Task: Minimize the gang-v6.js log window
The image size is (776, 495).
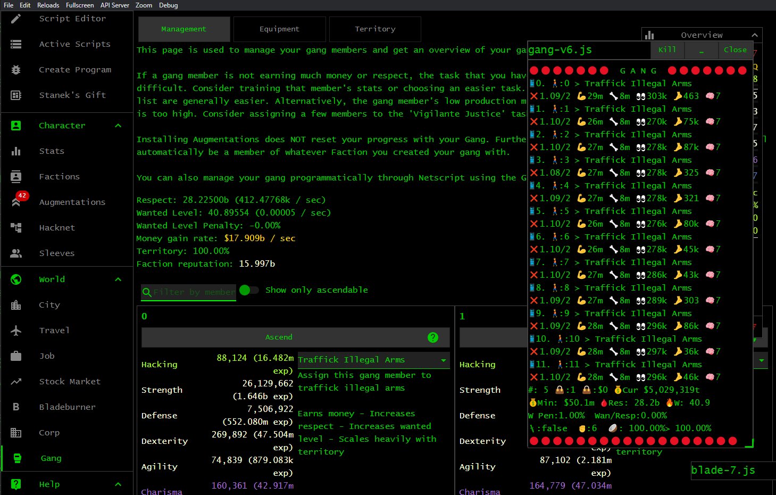Action: (702, 50)
